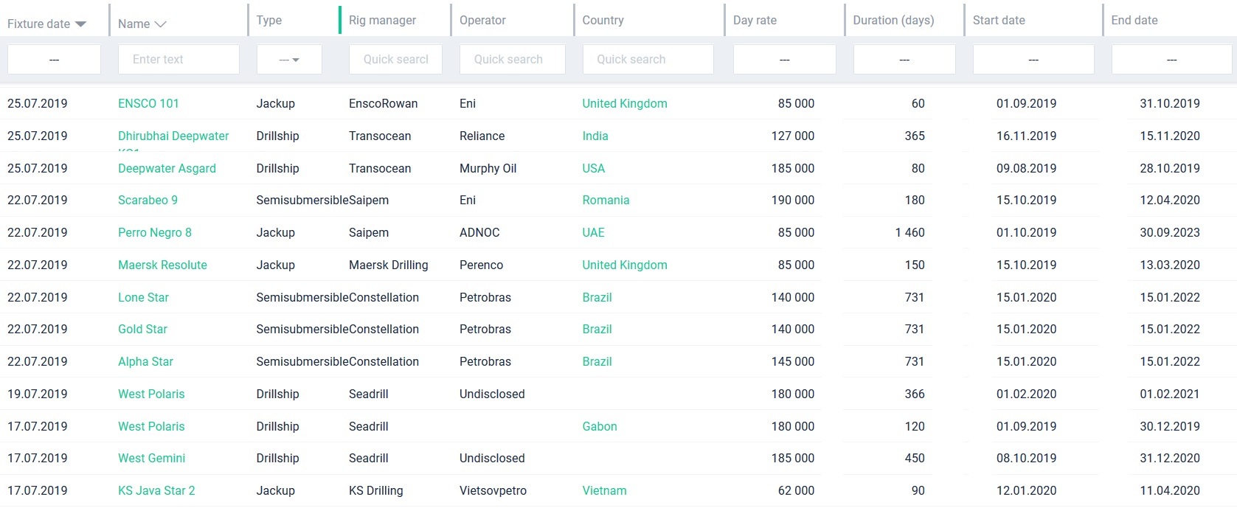Open the Fixture date filter box

(x=54, y=60)
